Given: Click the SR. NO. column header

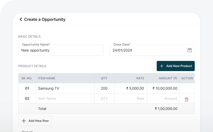Looking at the screenshot, I should click(x=27, y=78).
